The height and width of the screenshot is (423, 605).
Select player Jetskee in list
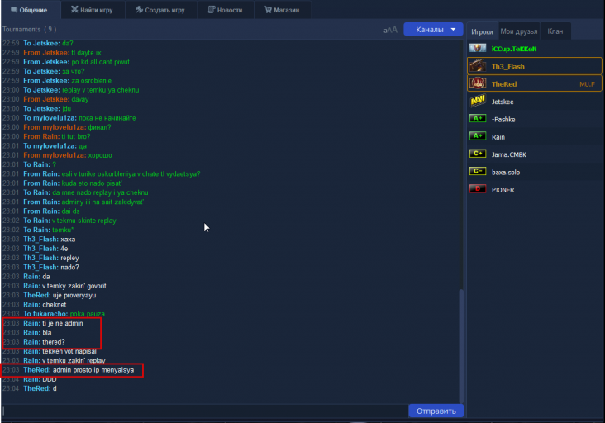535,102
